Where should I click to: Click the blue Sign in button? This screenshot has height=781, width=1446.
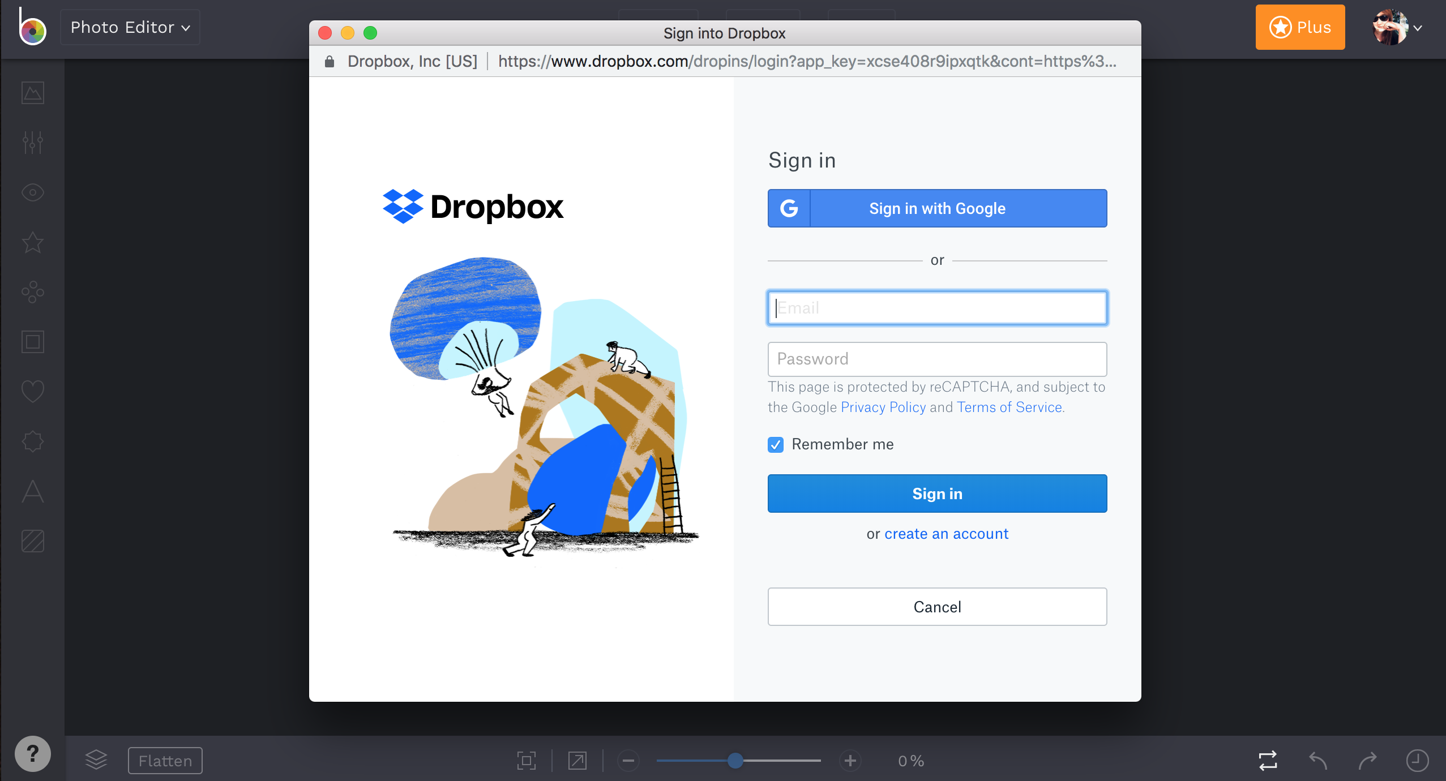tap(938, 494)
